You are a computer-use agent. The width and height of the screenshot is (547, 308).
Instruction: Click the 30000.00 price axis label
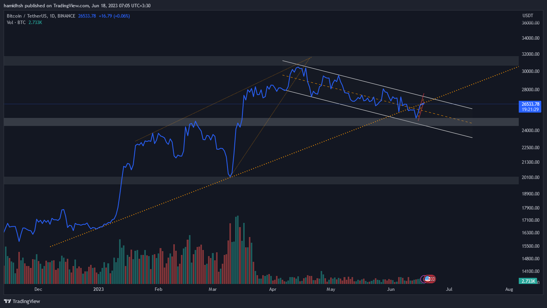coord(531,71)
